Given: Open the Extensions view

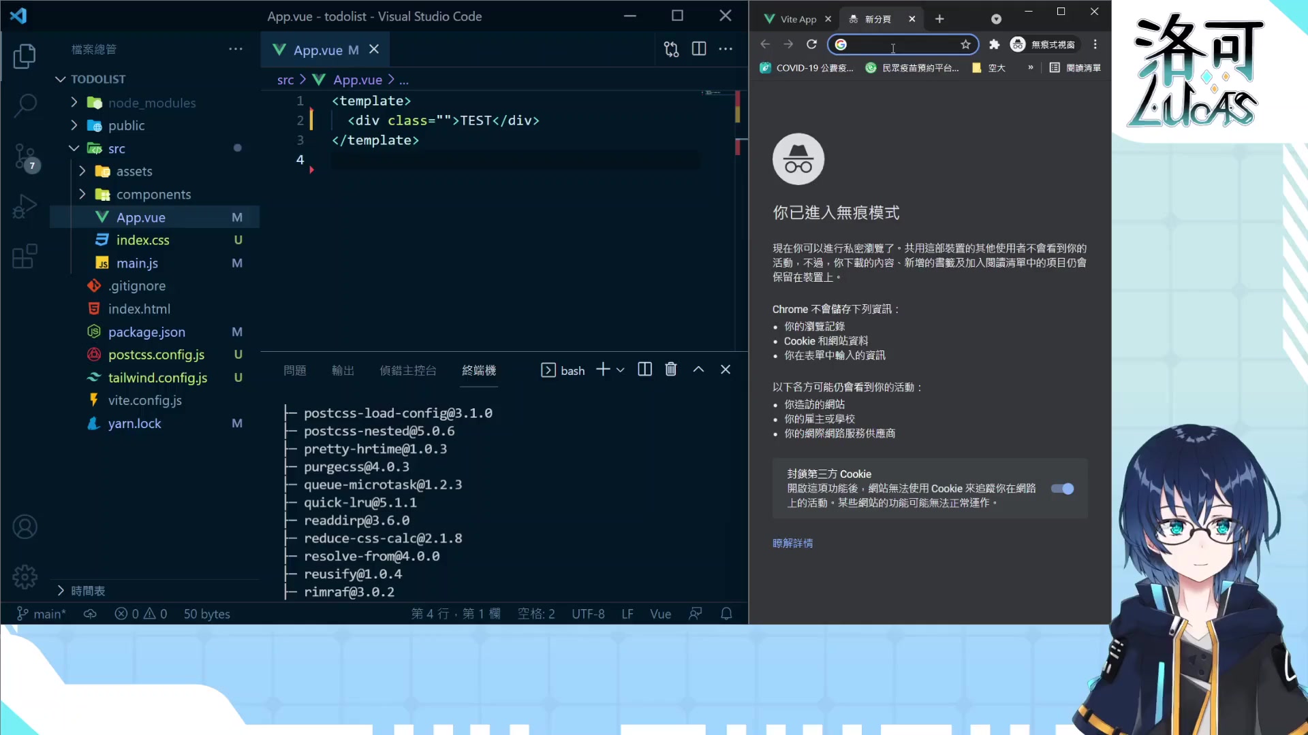Looking at the screenshot, I should coord(25,257).
